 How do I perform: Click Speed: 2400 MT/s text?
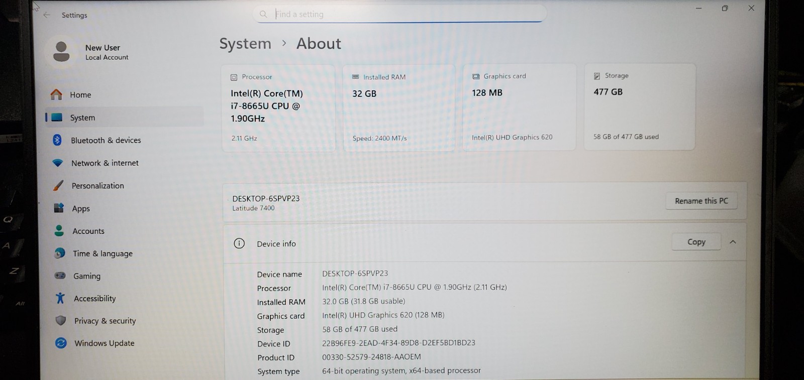pyautogui.click(x=379, y=138)
